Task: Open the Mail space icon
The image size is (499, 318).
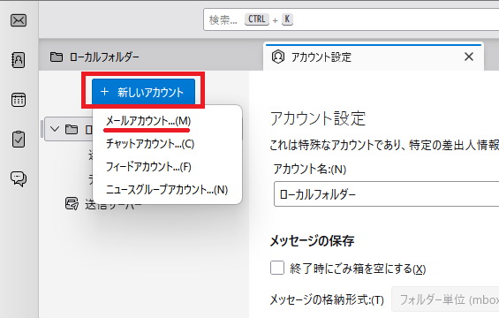Action: point(19,20)
